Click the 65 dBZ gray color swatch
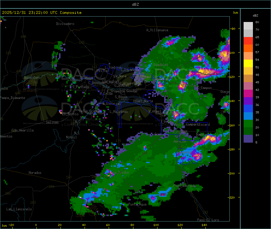Image resolution: width=271 pixels, height=229 pixels. (x=248, y=33)
